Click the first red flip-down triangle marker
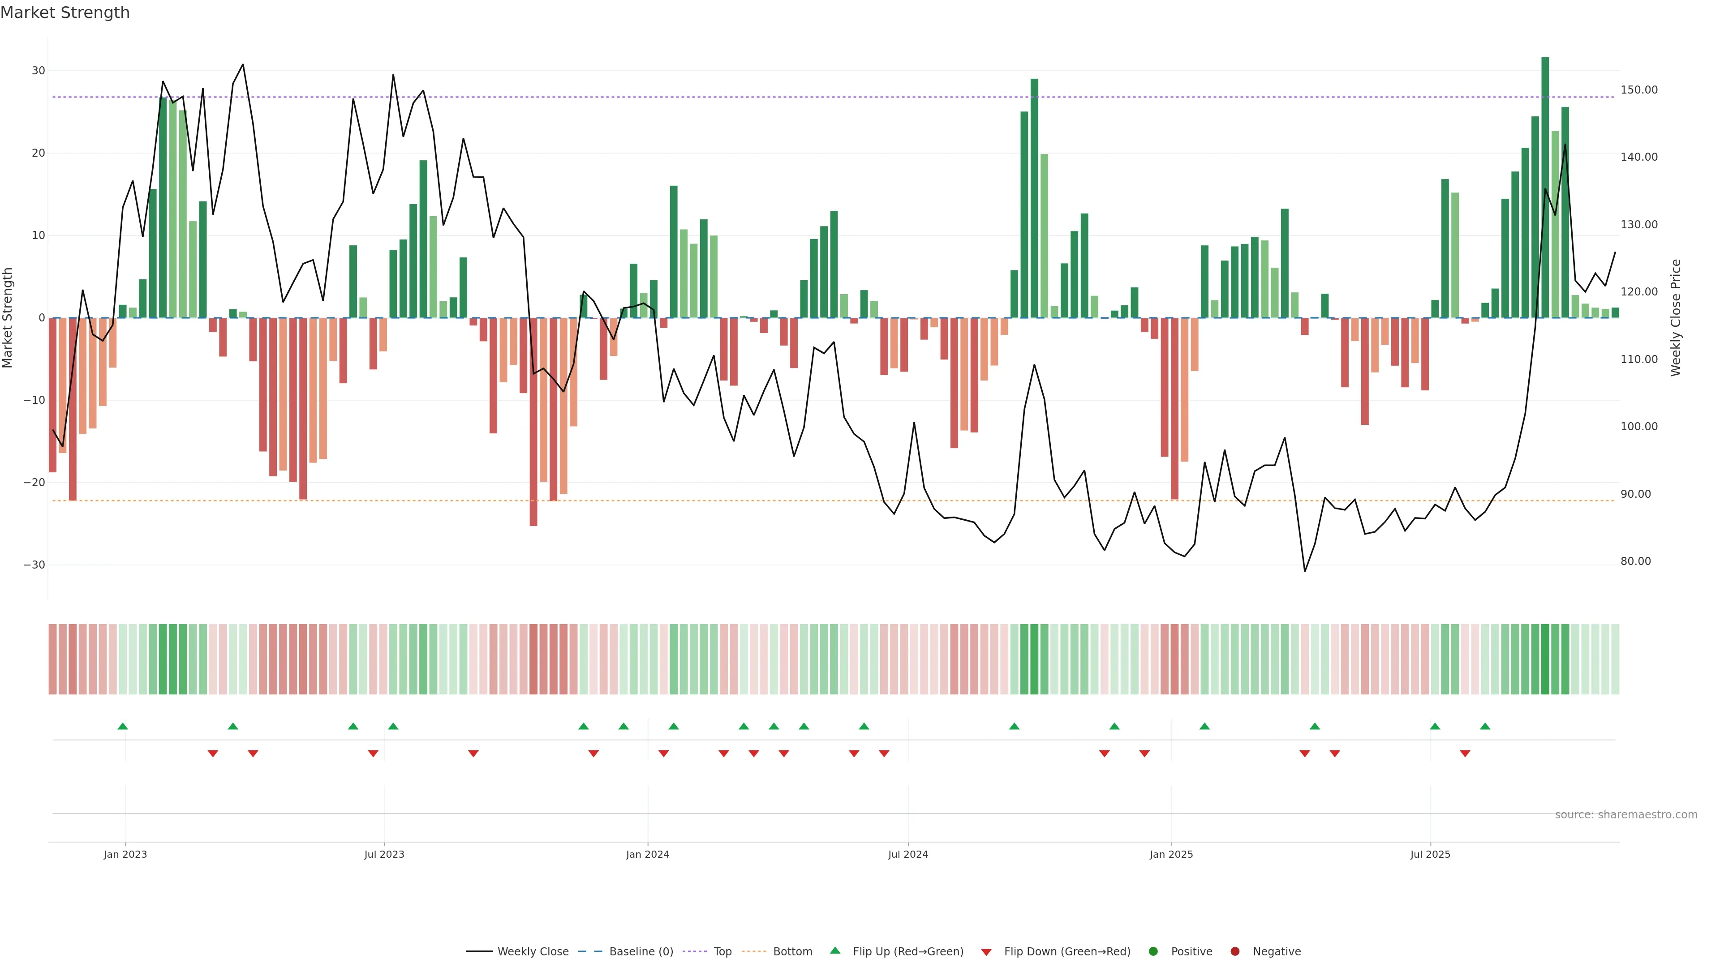This screenshot has height=967, width=1720. tap(213, 753)
